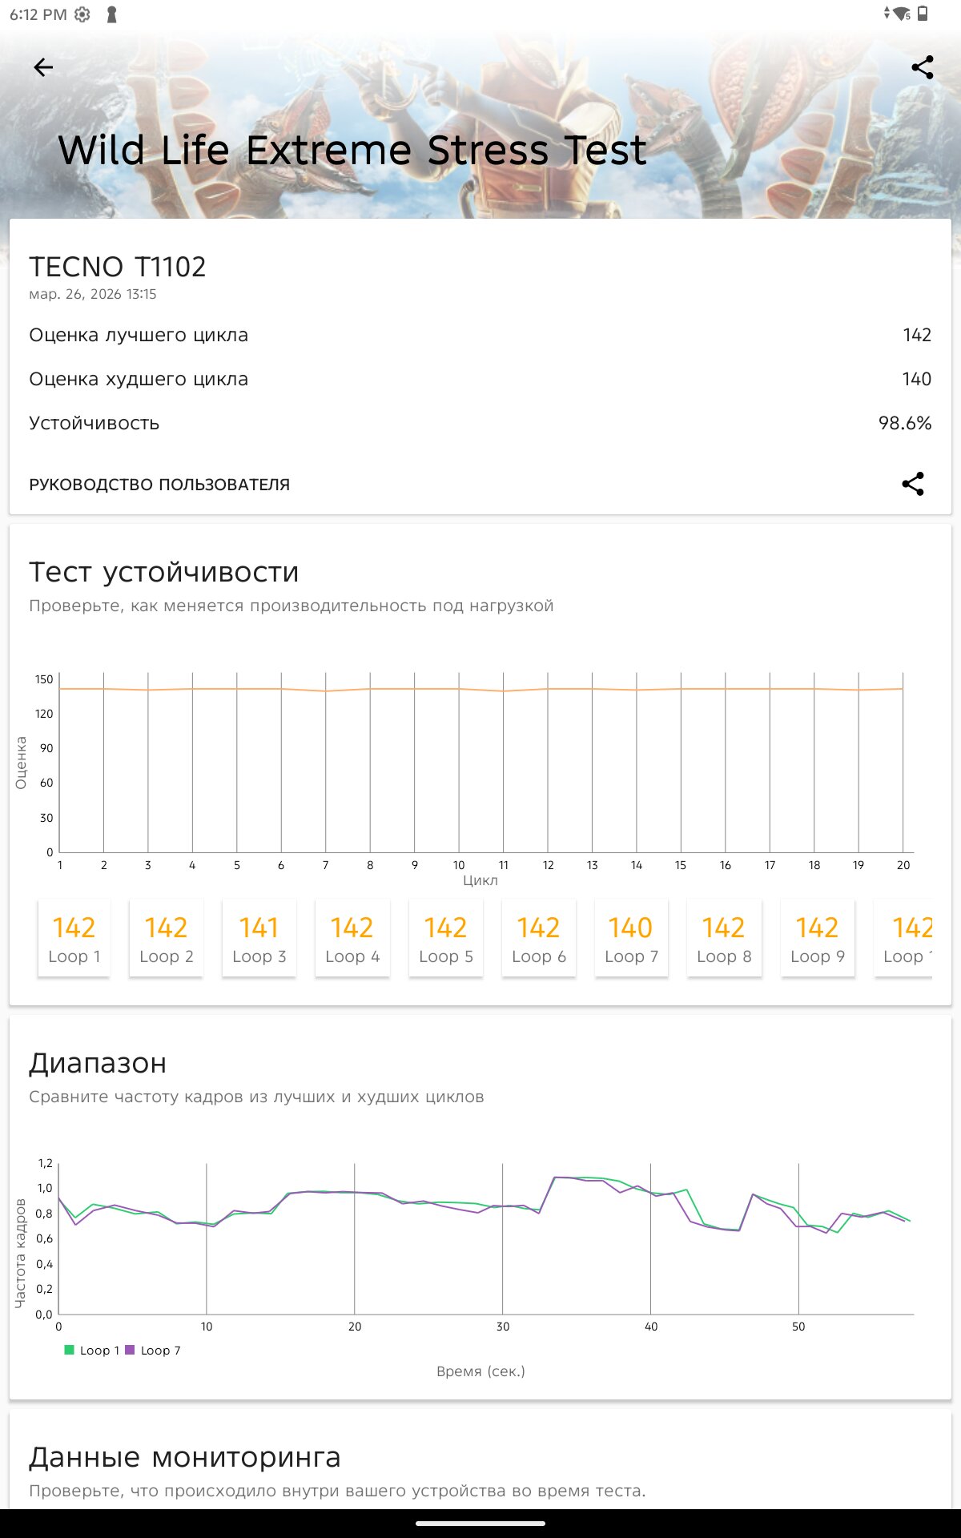Select the Loop 5 score card

coord(445,938)
